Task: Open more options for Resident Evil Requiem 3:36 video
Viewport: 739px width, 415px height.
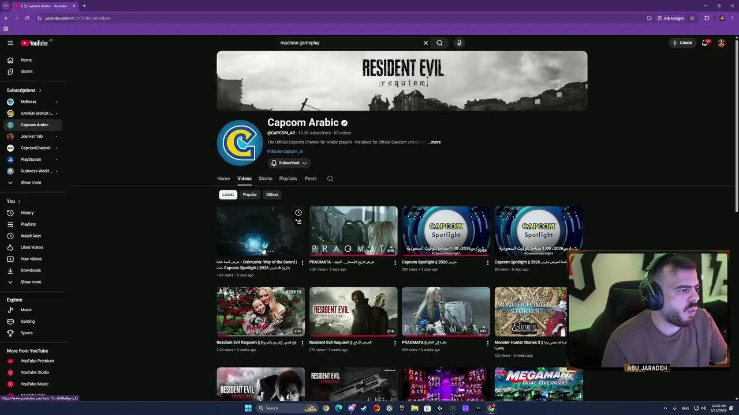Action: point(303,344)
